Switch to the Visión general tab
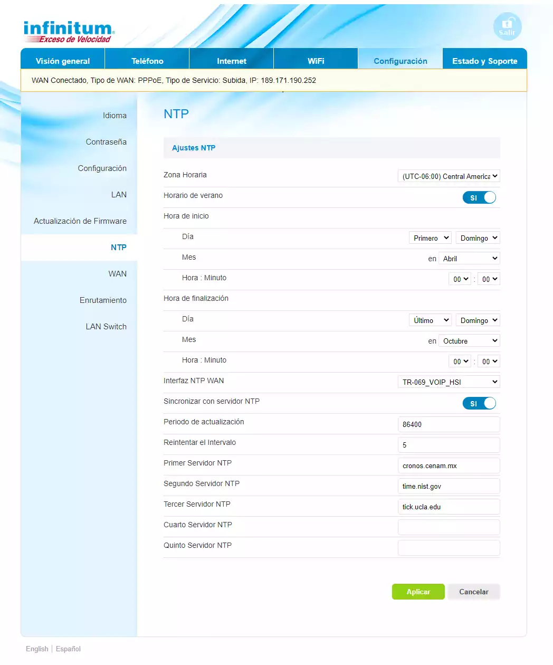 (x=63, y=61)
